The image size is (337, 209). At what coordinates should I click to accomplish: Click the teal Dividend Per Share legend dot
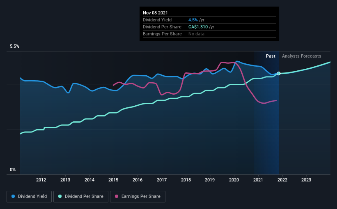pos(60,196)
